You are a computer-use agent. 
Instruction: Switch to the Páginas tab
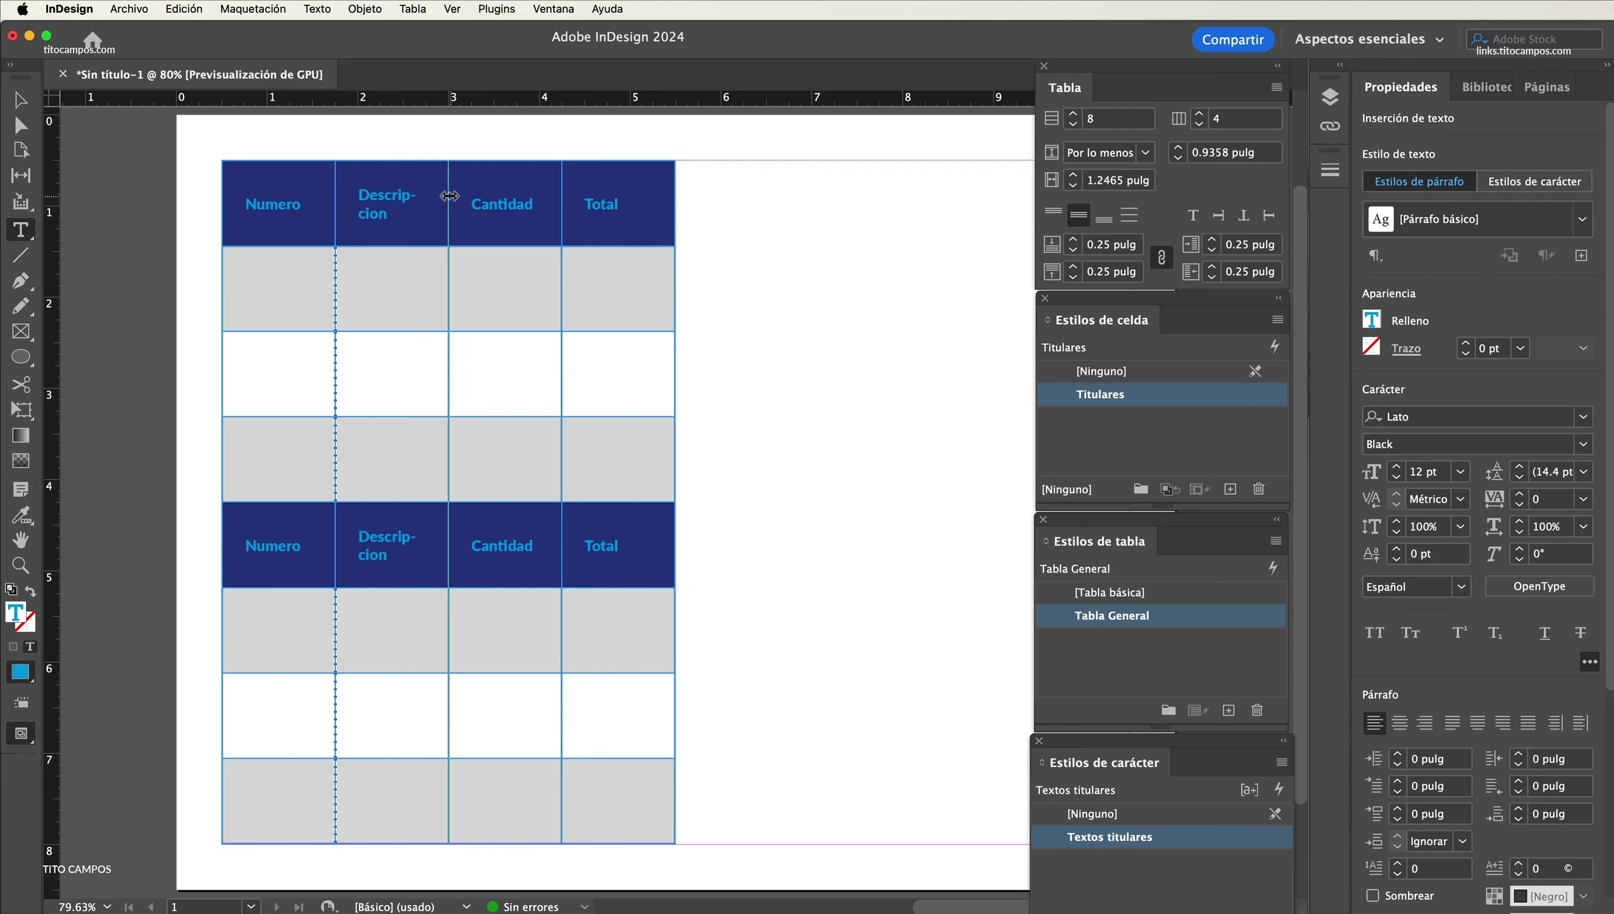tap(1547, 87)
